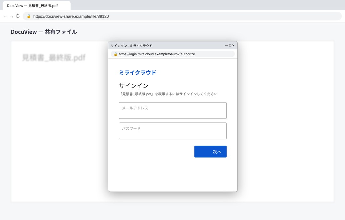Viewport: 345px width, 220px height.
Task: Click the blurred 見積書_最終版.pdf file name
Action: tap(54, 57)
